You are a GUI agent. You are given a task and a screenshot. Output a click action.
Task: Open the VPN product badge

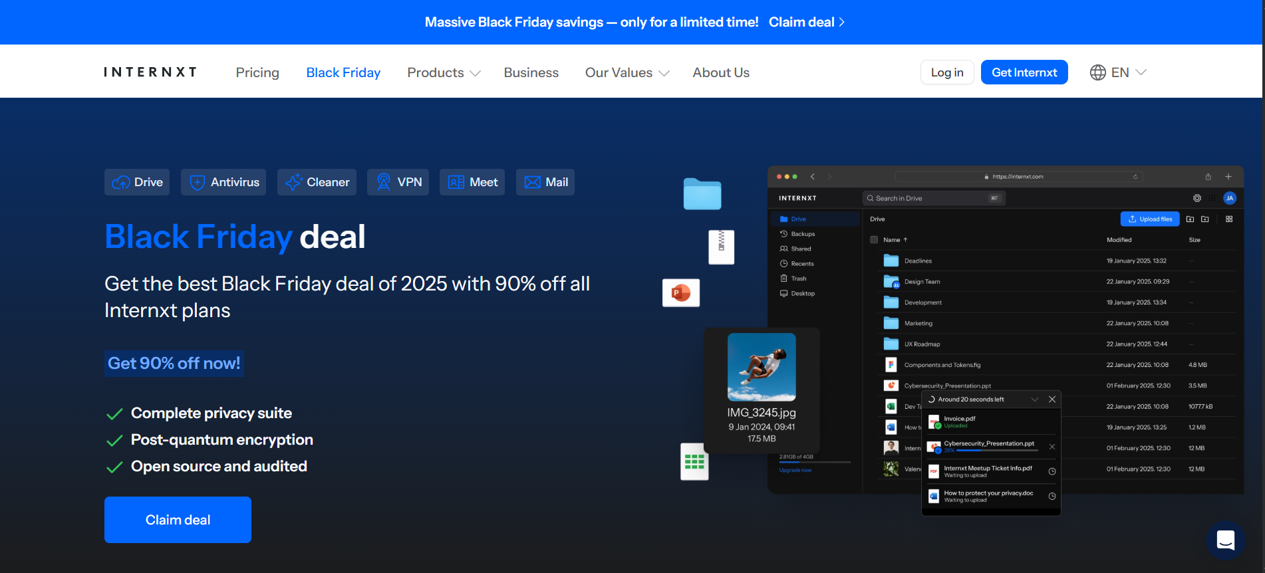[x=398, y=182]
